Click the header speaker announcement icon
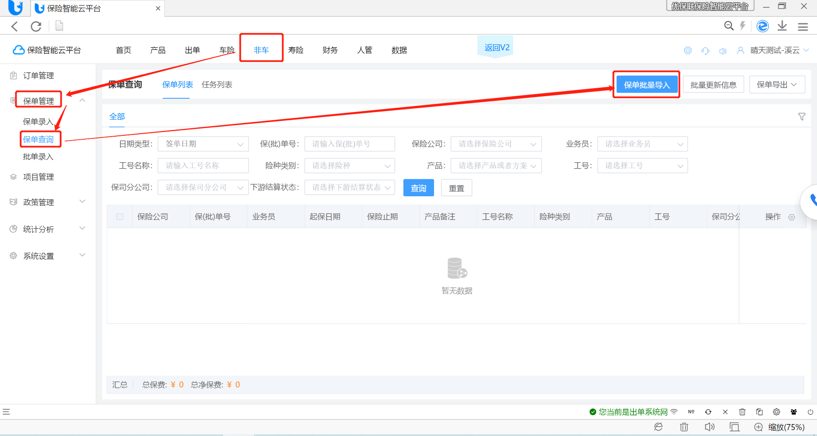 click(723, 51)
